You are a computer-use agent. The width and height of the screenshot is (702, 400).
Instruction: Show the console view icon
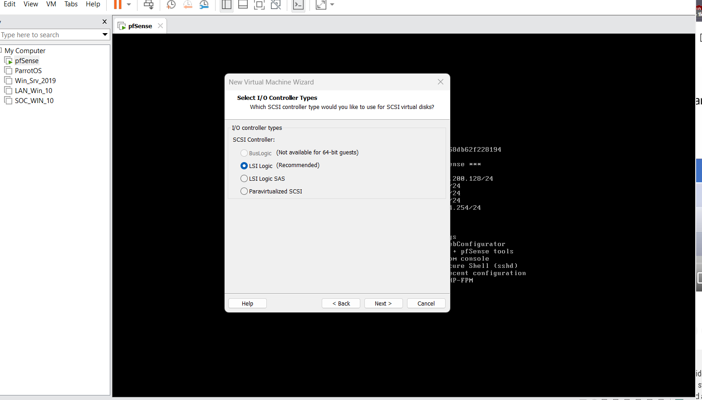(298, 5)
